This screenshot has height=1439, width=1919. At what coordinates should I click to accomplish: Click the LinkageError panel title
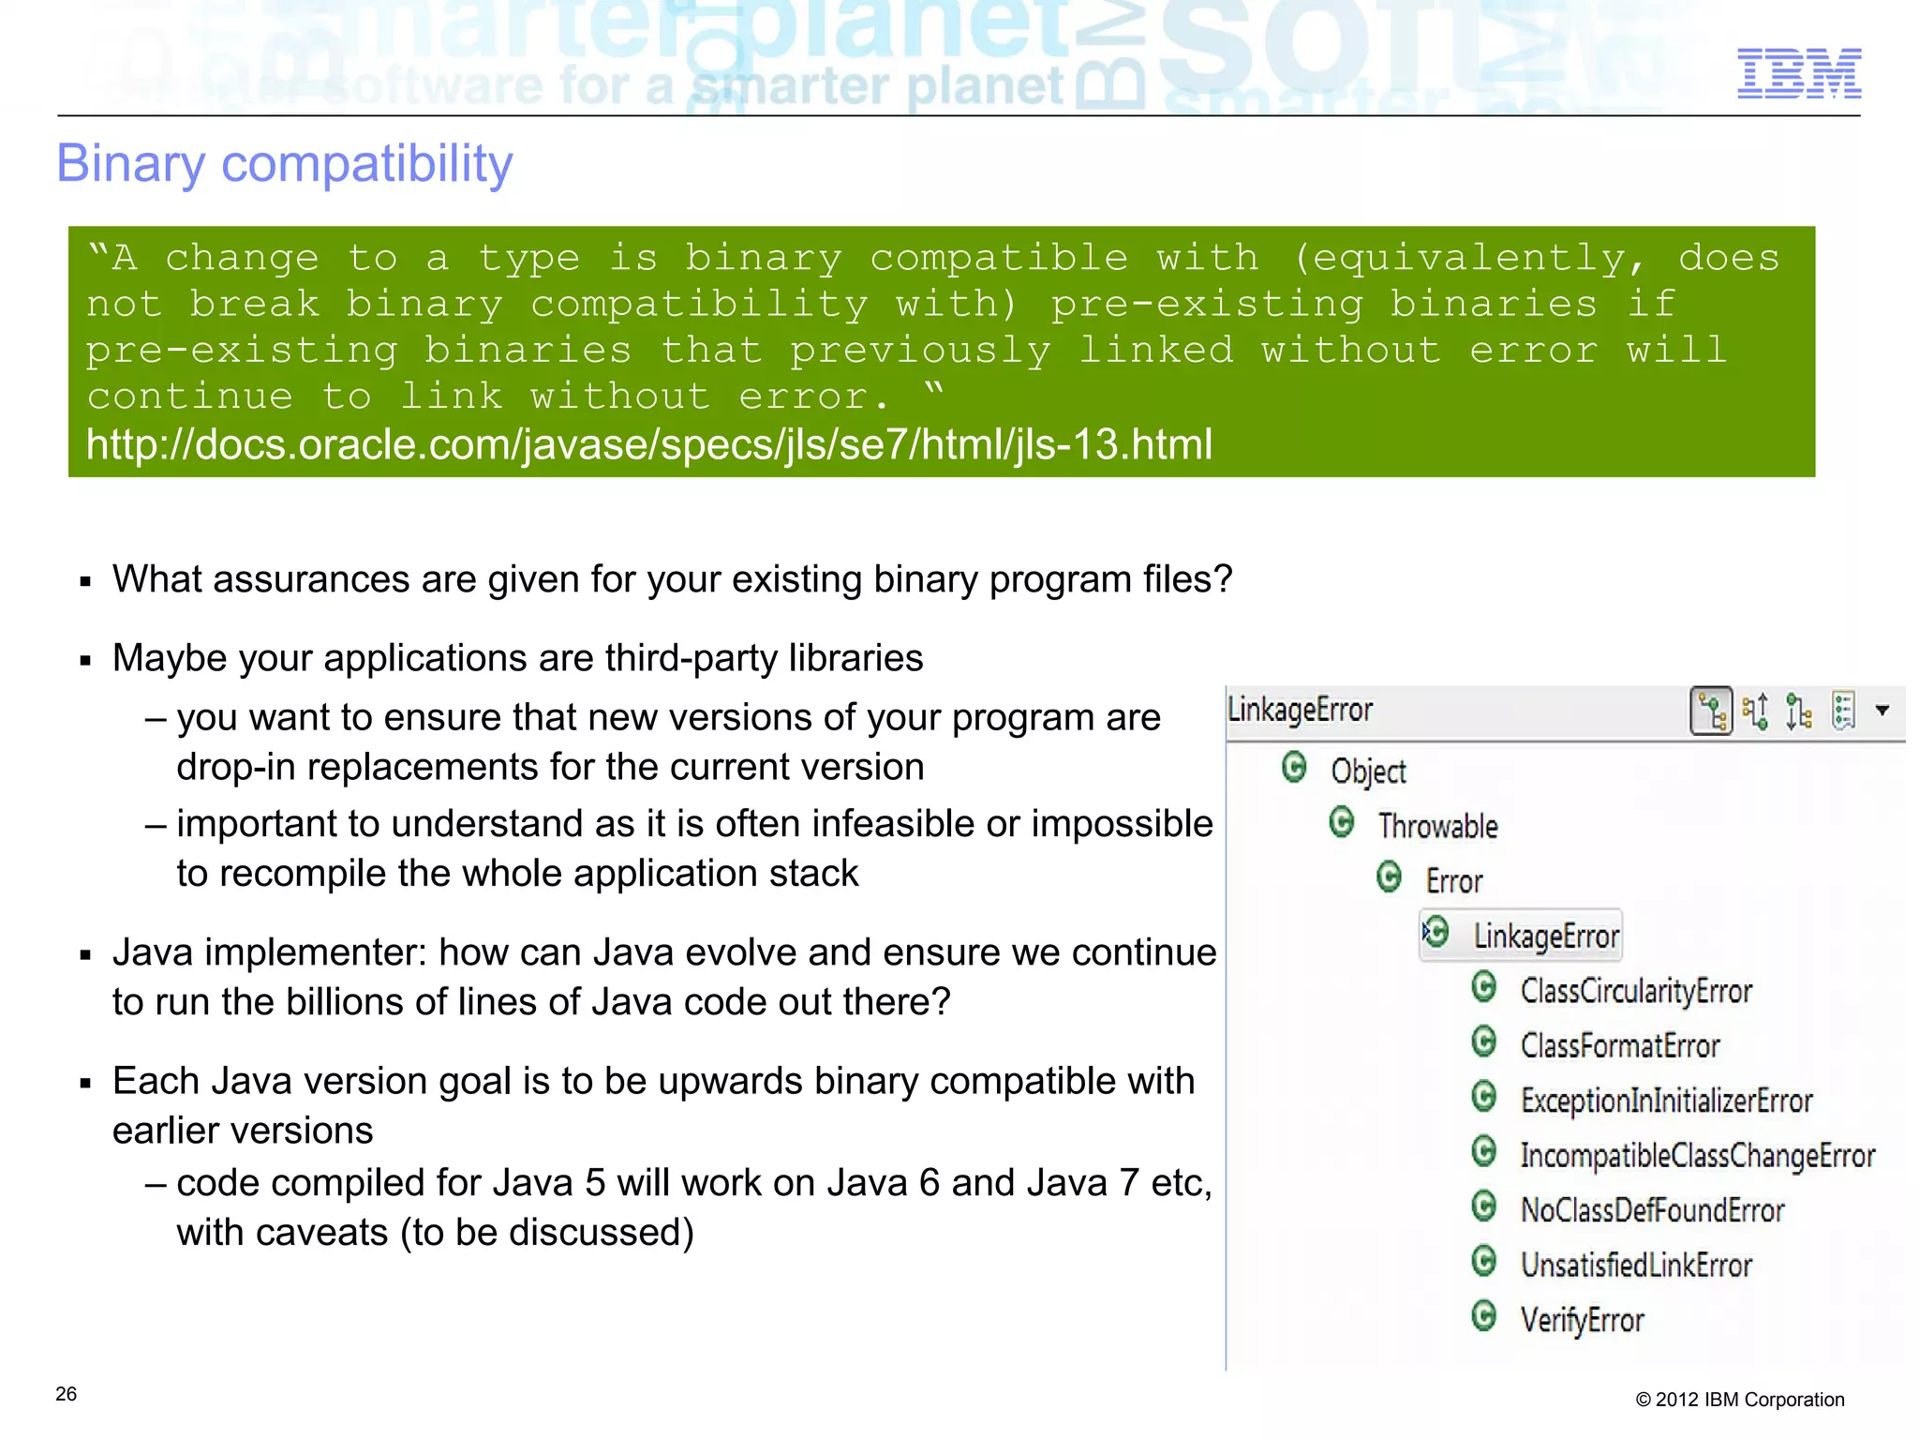tap(1301, 710)
